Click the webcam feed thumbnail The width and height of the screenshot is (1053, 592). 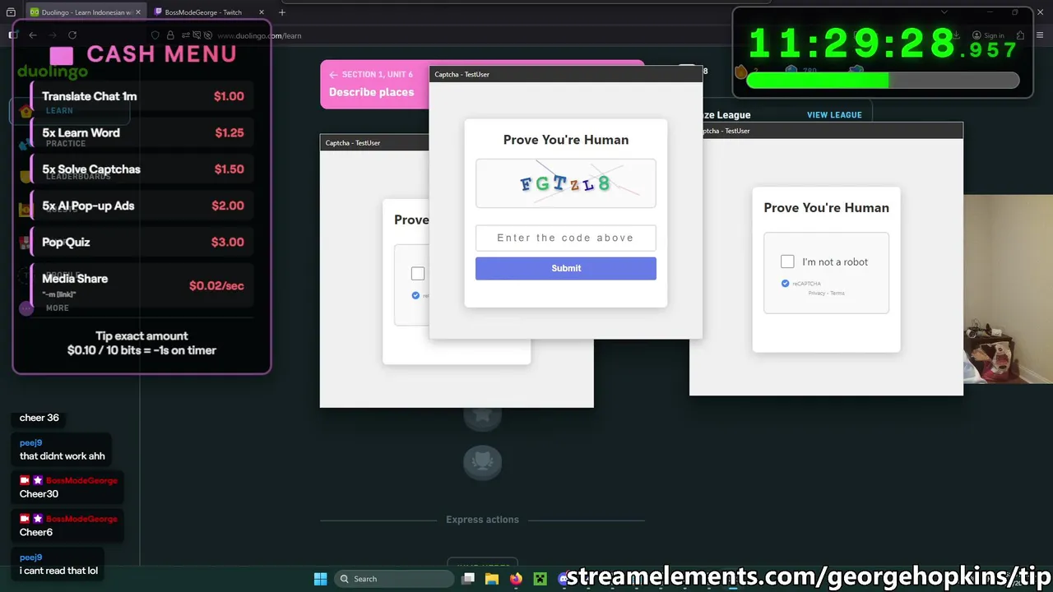point(1008,289)
